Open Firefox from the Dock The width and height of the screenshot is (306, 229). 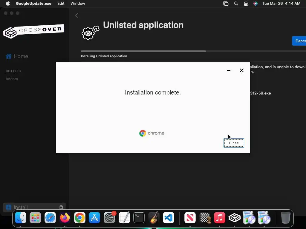click(65, 218)
